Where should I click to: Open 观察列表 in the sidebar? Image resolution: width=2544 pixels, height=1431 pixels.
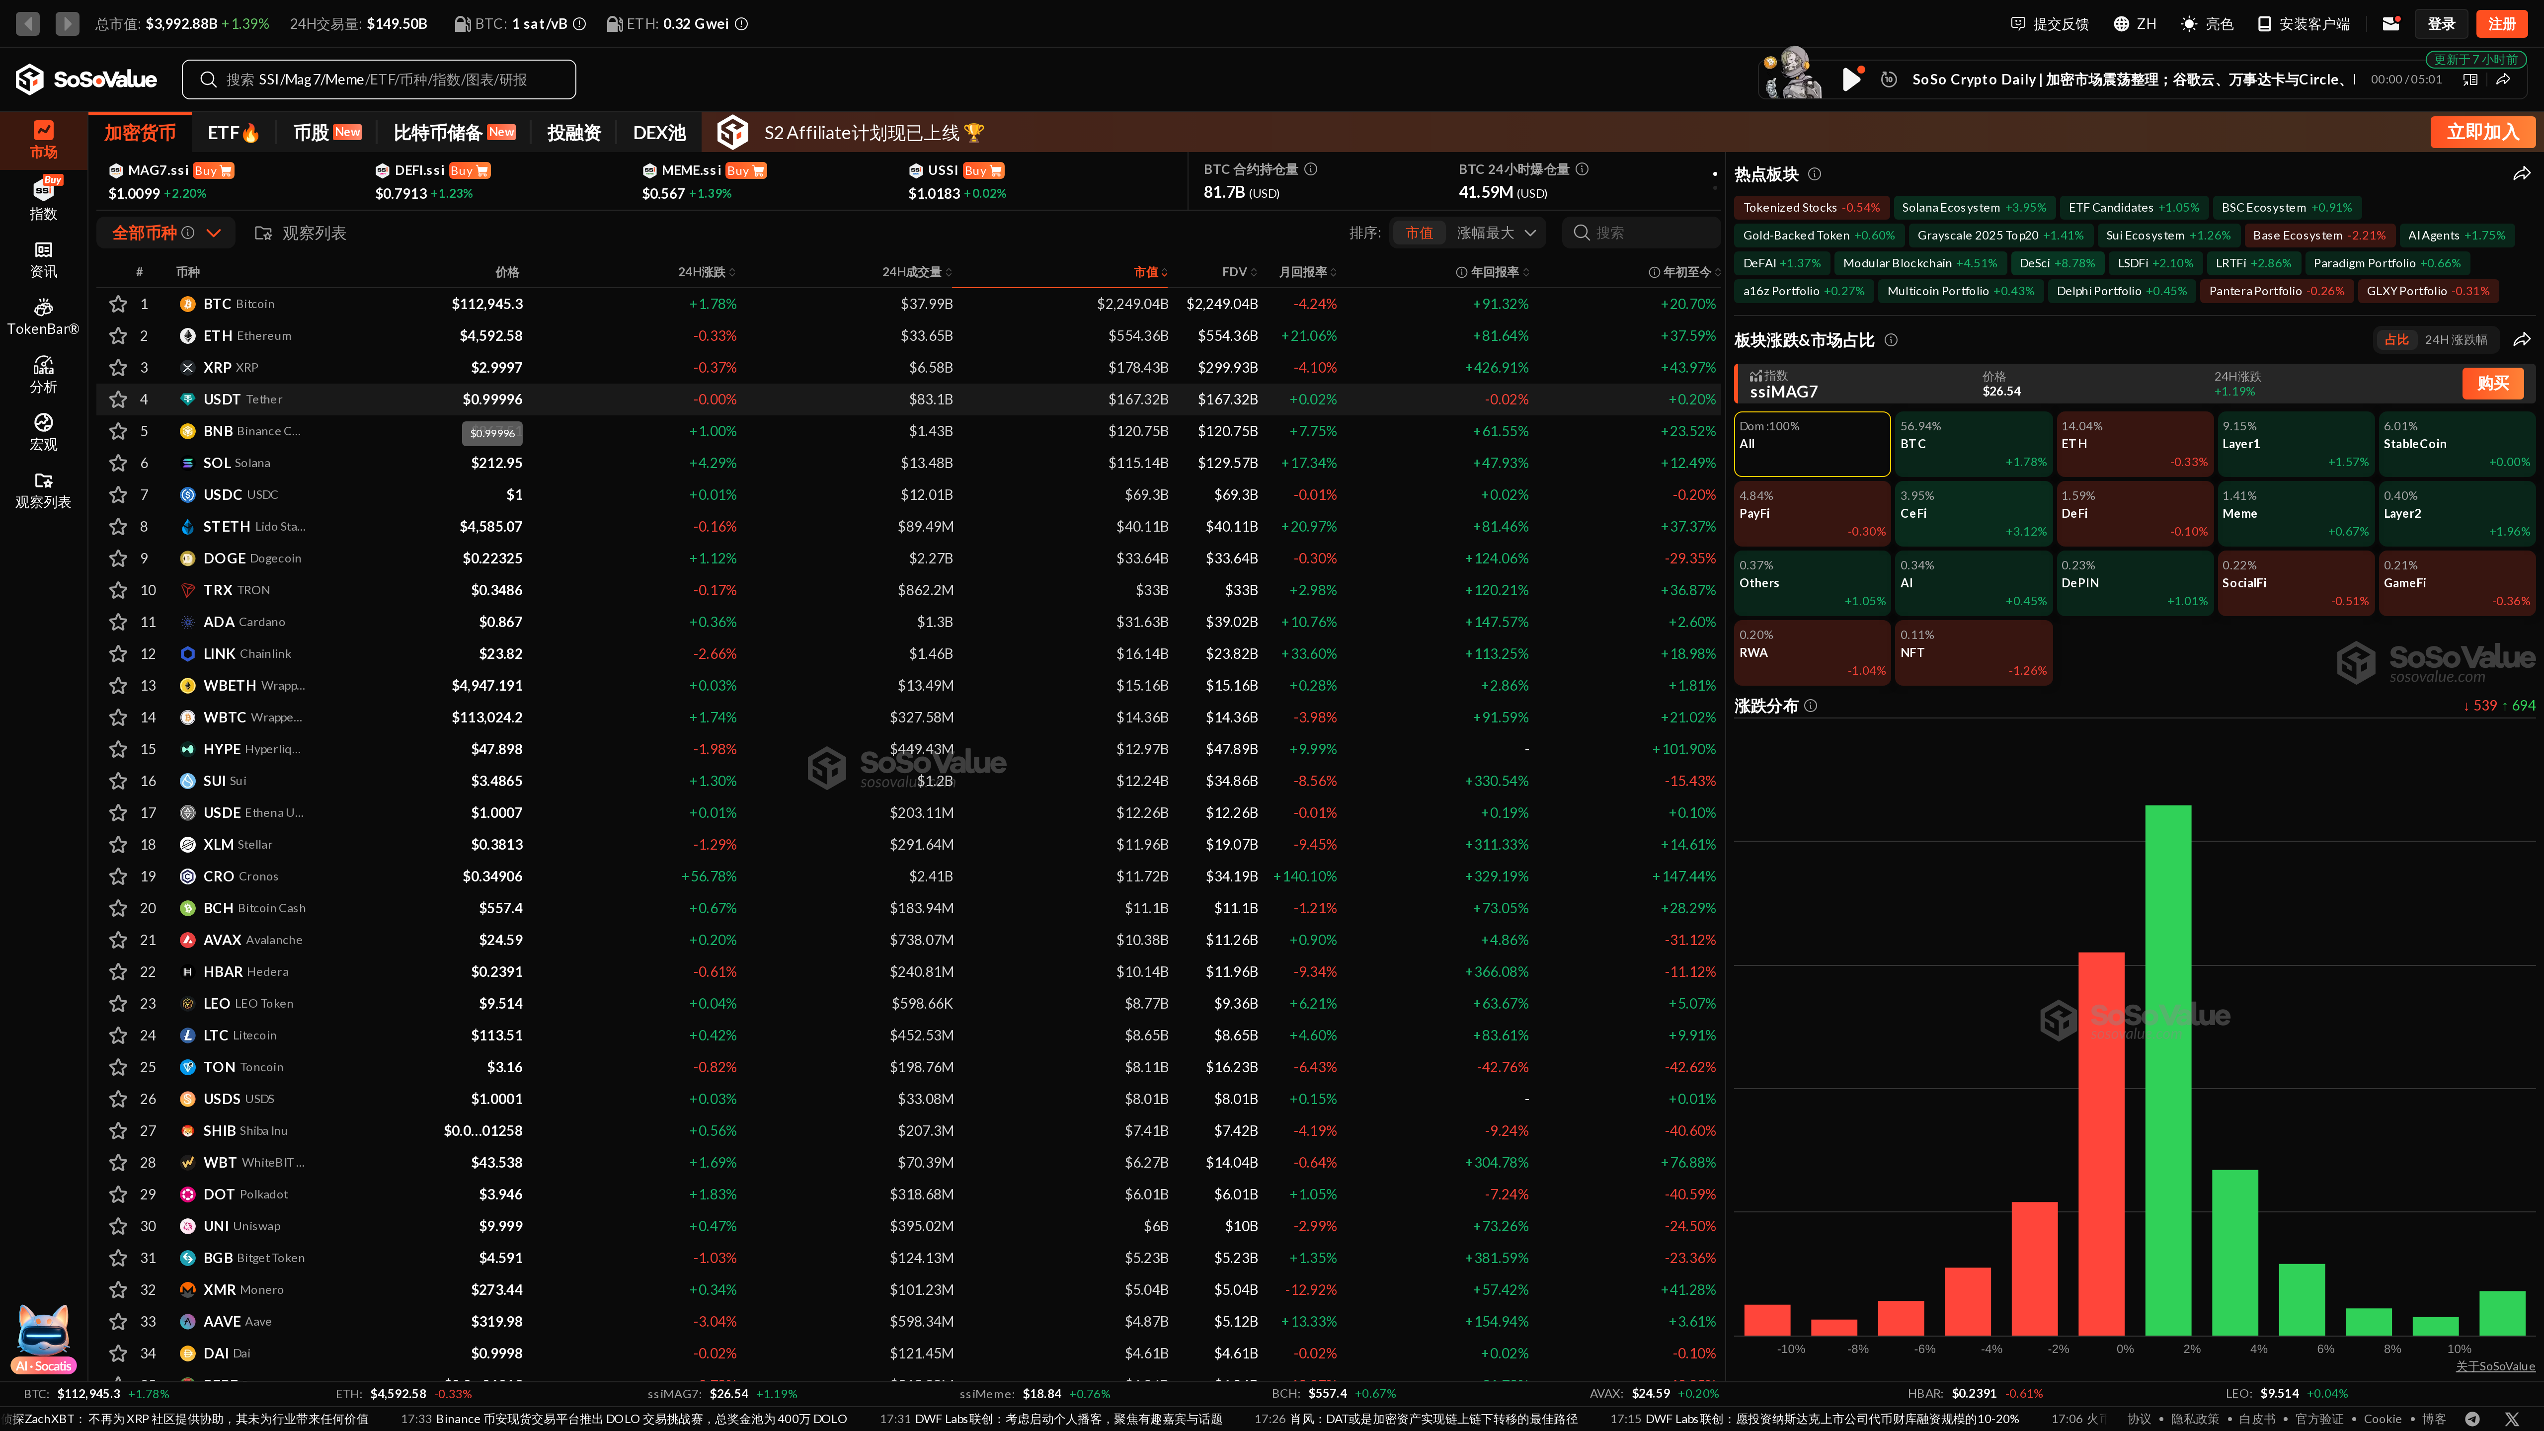pyautogui.click(x=43, y=491)
